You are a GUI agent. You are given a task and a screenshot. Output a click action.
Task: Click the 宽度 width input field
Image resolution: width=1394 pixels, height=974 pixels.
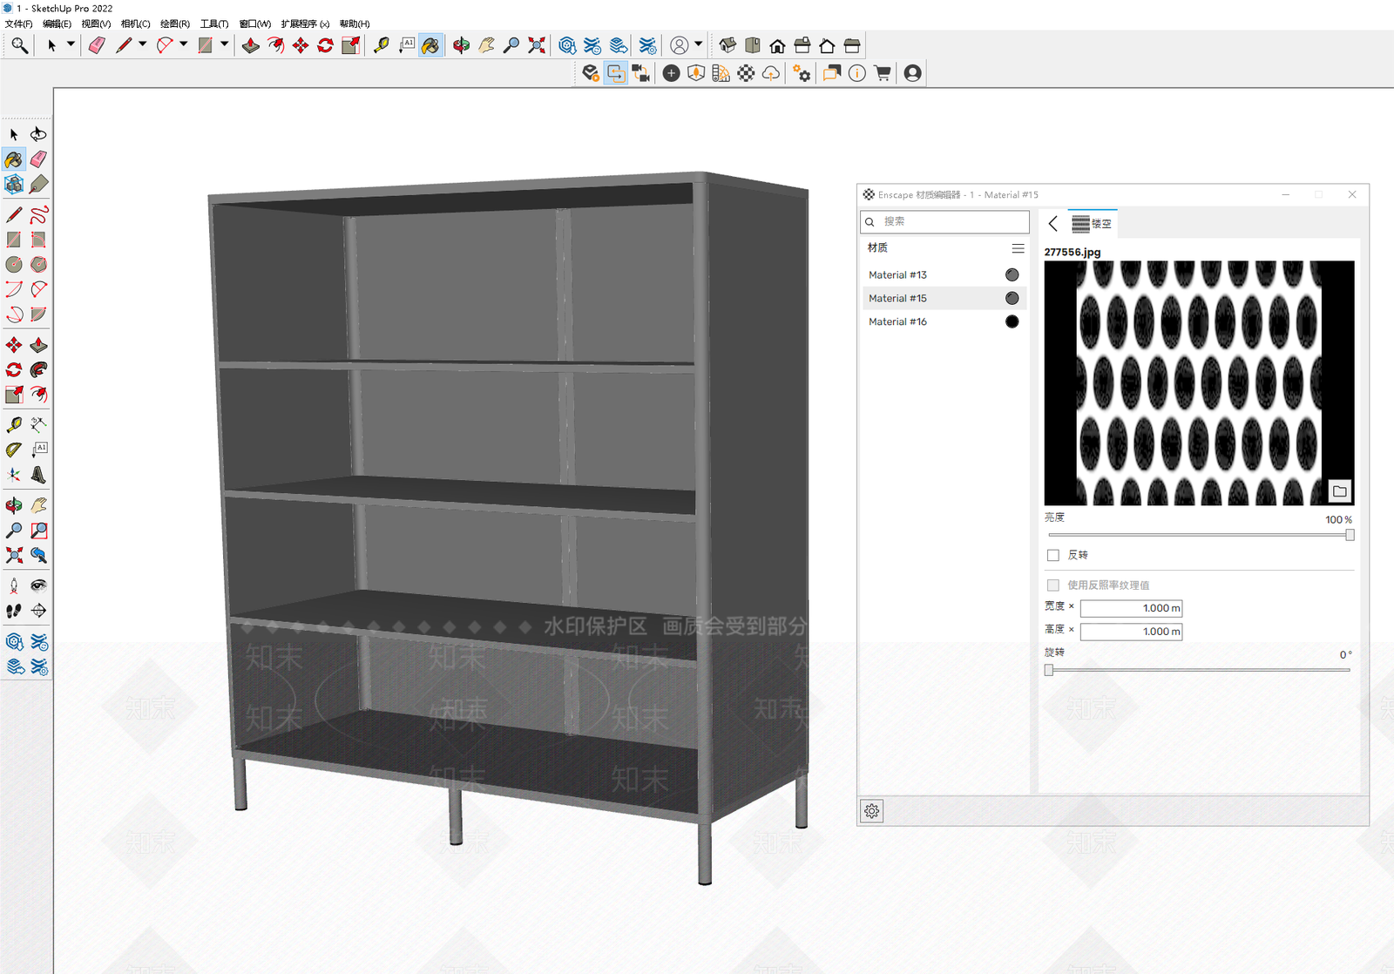[1131, 608]
